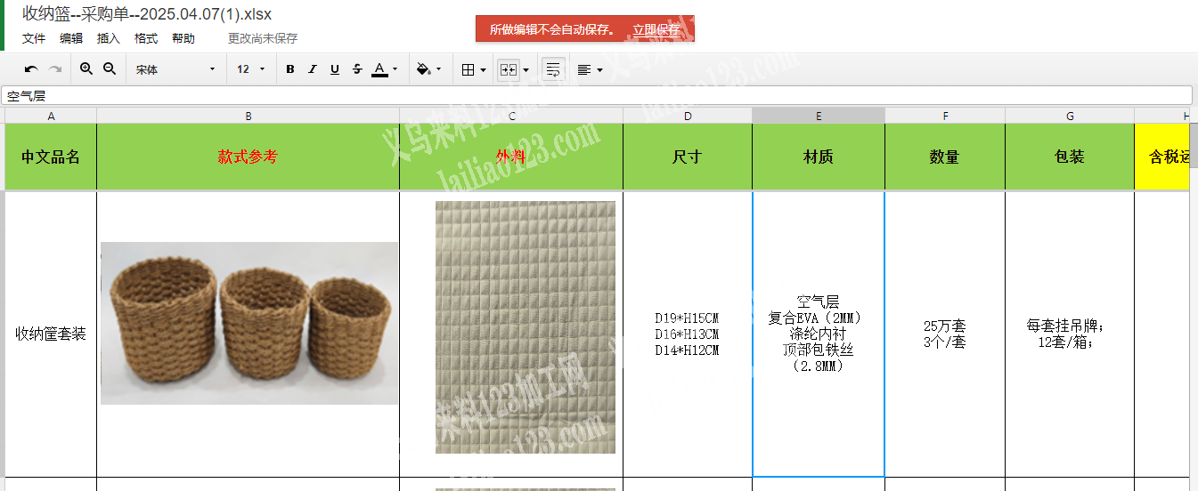Viewport: 1198px width, 491px height.
Task: Select column B header
Action: 248,116
